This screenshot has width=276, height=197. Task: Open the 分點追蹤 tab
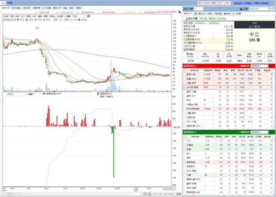(x=217, y=13)
